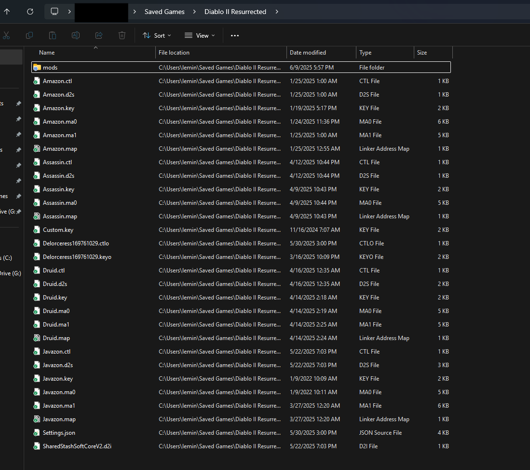The width and height of the screenshot is (530, 470).
Task: Click the Share icon in toolbar
Action: tap(99, 35)
